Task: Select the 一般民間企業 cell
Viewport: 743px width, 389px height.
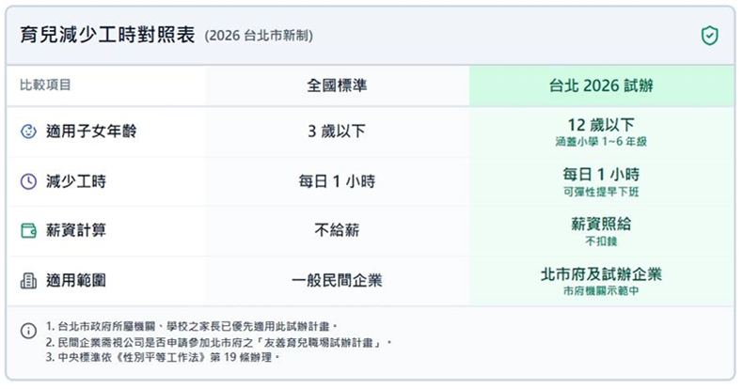Action: [x=337, y=280]
